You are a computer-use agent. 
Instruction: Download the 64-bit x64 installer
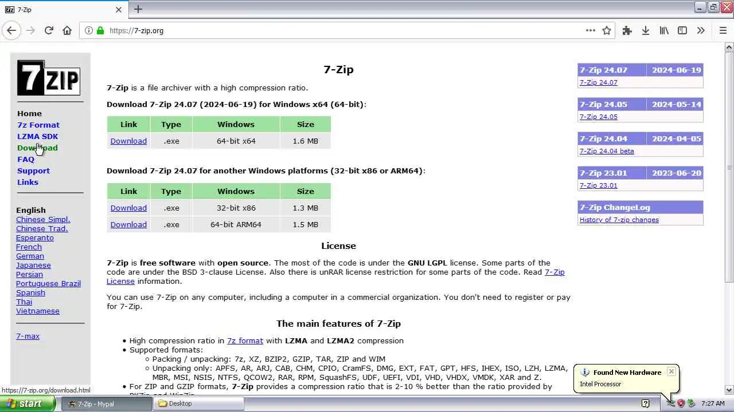click(128, 141)
